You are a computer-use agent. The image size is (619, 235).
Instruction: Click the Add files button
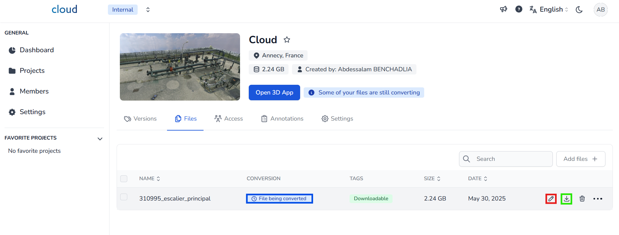(580, 159)
